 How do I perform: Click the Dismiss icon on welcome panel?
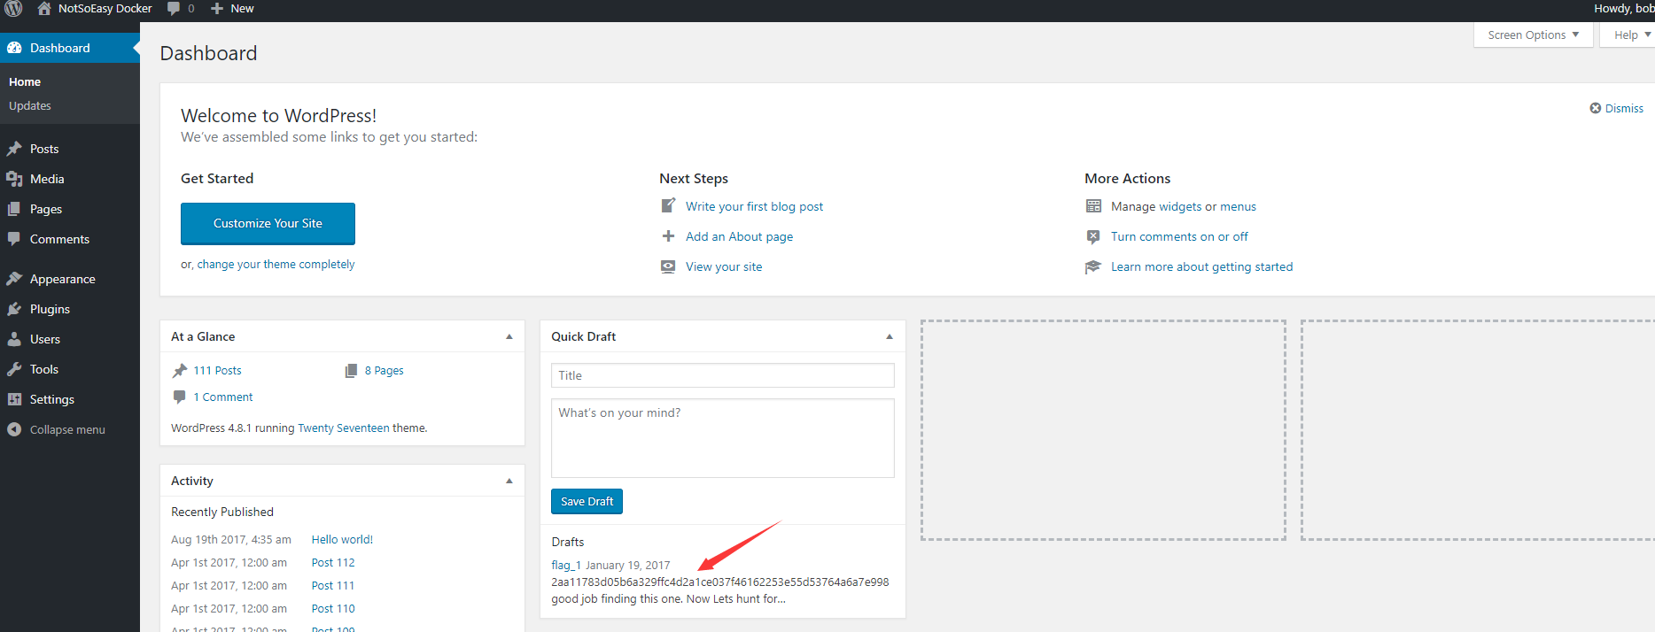pyautogui.click(x=1595, y=108)
